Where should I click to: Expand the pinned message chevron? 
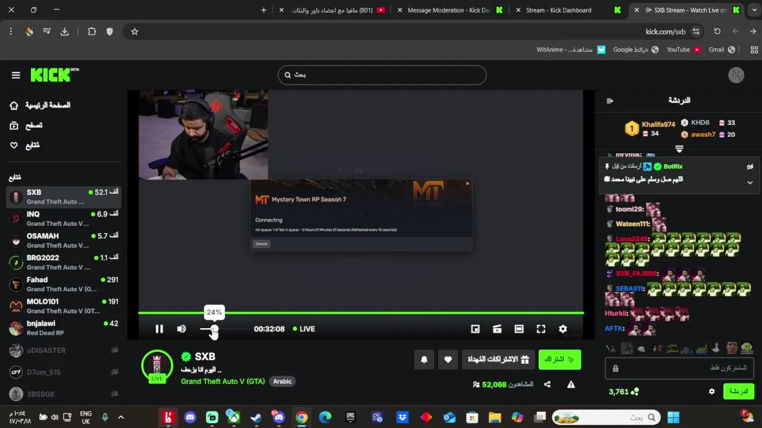coord(750,182)
